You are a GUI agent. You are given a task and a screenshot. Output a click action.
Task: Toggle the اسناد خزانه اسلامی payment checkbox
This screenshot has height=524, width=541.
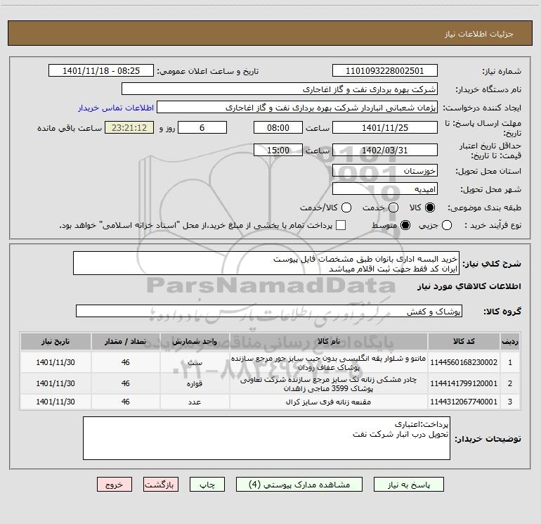tap(341, 225)
